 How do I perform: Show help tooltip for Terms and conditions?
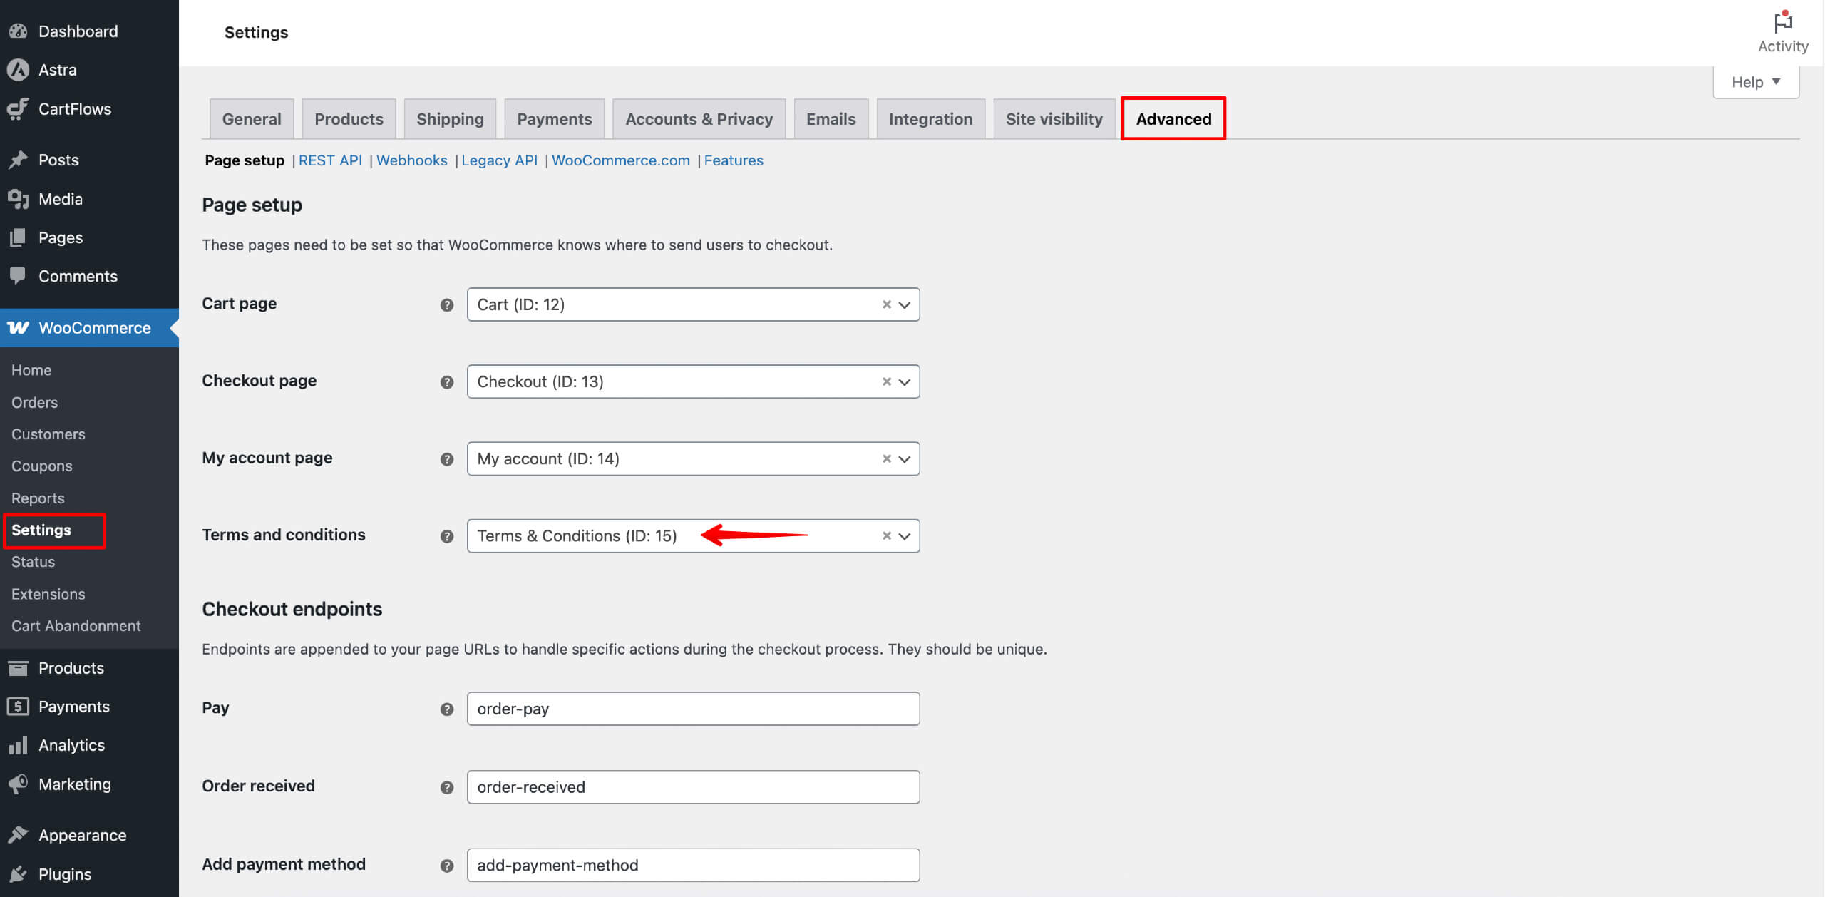447,536
